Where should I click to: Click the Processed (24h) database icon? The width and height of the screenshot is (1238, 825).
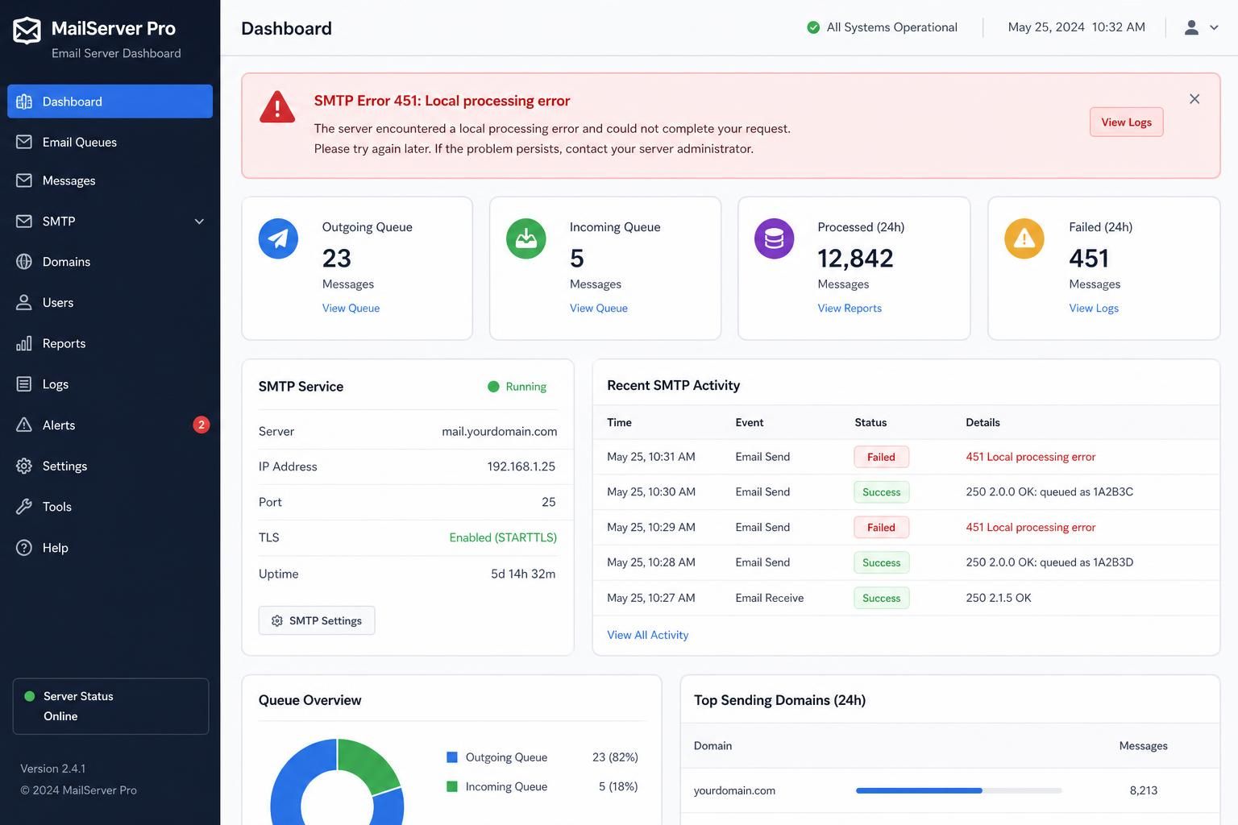click(x=775, y=238)
